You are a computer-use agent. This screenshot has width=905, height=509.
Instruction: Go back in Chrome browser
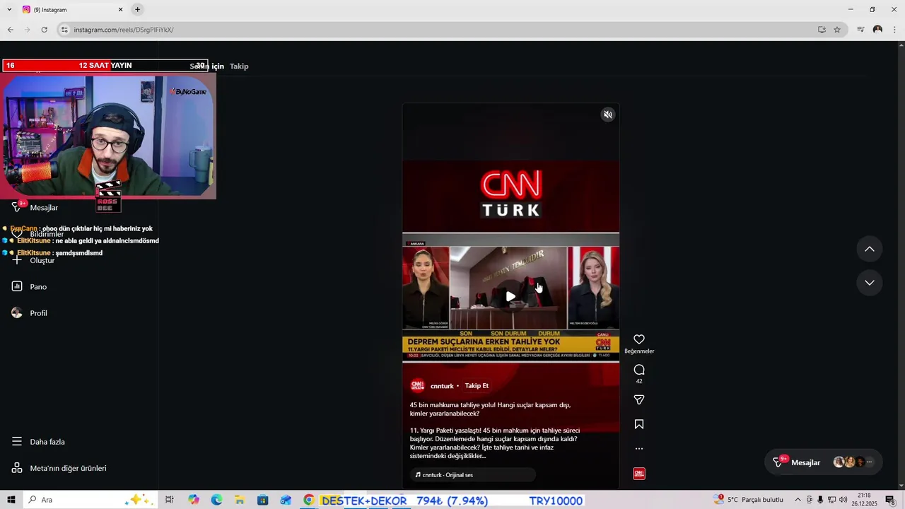coord(10,30)
